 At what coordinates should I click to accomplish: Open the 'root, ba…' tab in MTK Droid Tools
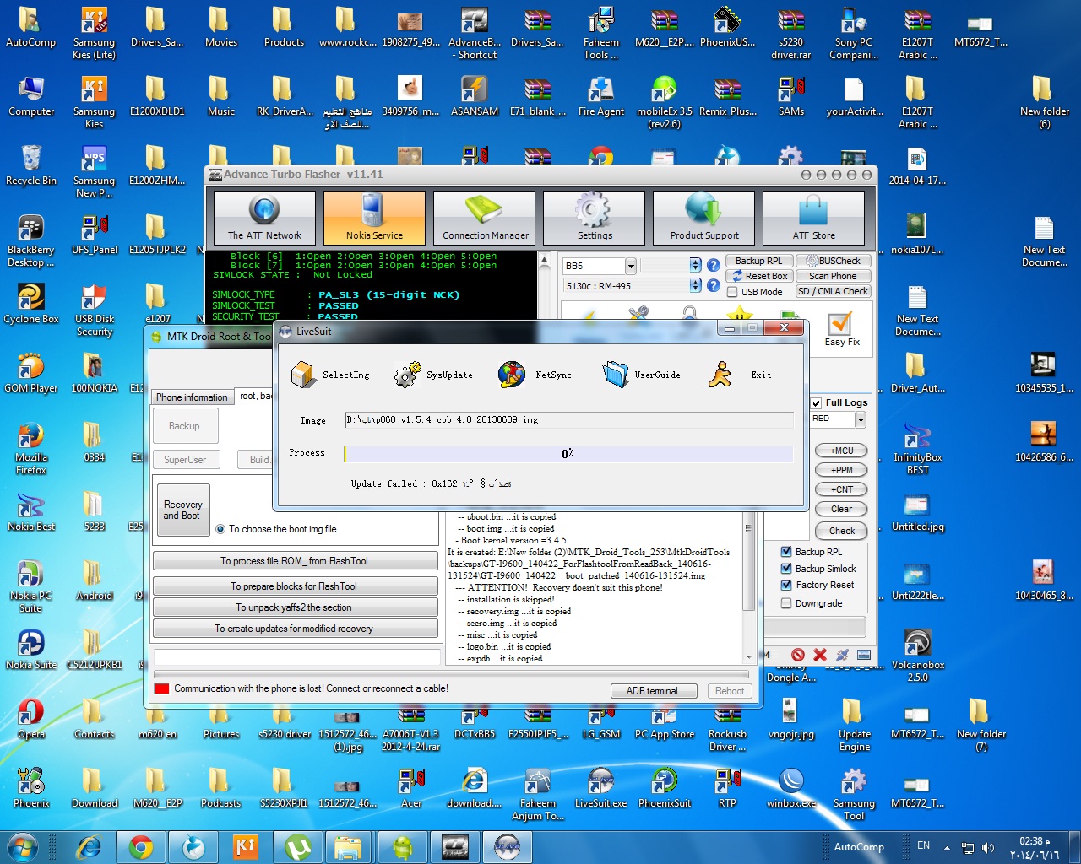tap(255, 396)
